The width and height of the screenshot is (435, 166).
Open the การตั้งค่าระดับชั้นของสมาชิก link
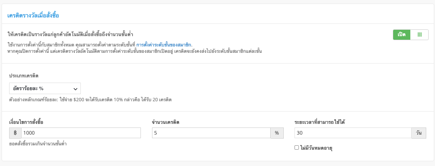(x=164, y=44)
